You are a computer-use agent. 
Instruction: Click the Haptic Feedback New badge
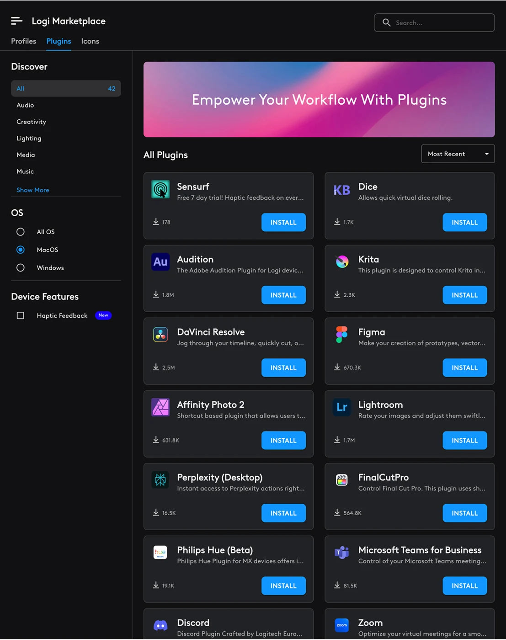coord(103,315)
